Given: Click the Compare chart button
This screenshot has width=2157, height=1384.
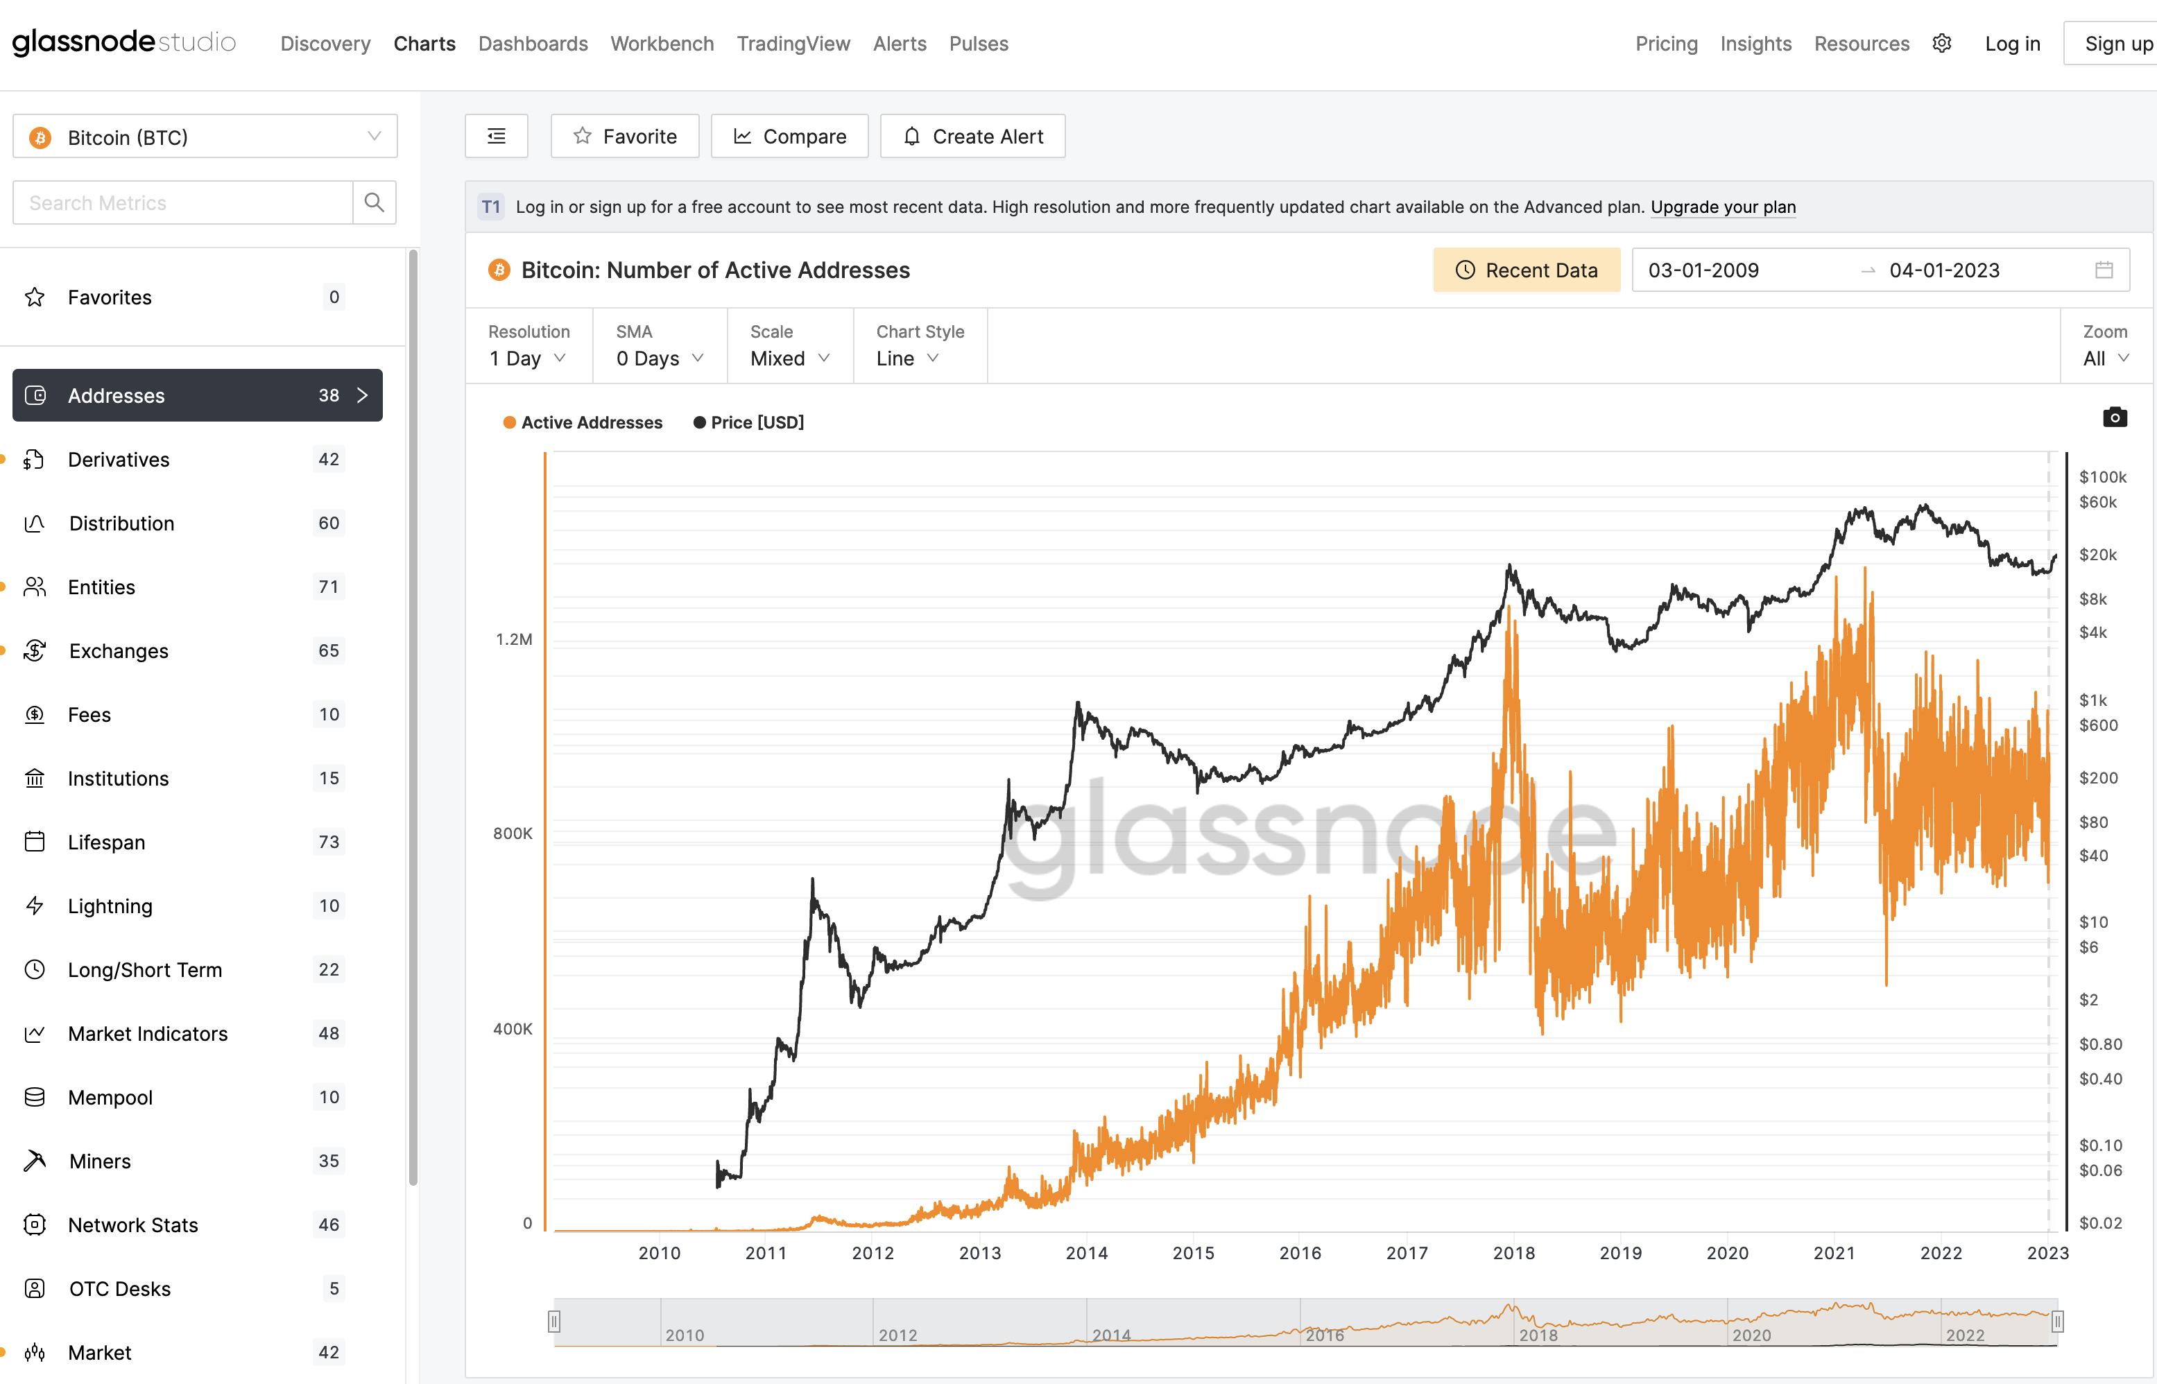Looking at the screenshot, I should [789, 136].
